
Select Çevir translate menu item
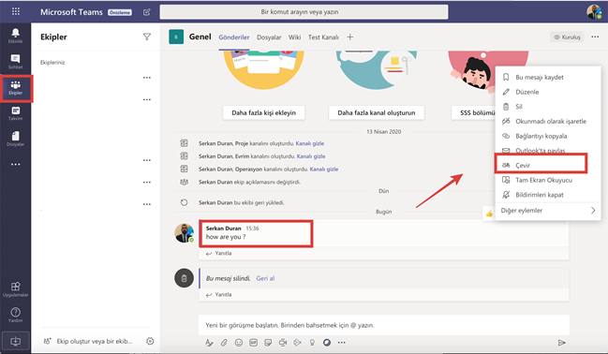click(541, 165)
